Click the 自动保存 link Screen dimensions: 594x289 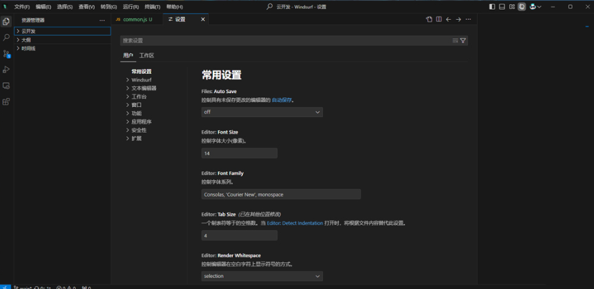click(282, 100)
